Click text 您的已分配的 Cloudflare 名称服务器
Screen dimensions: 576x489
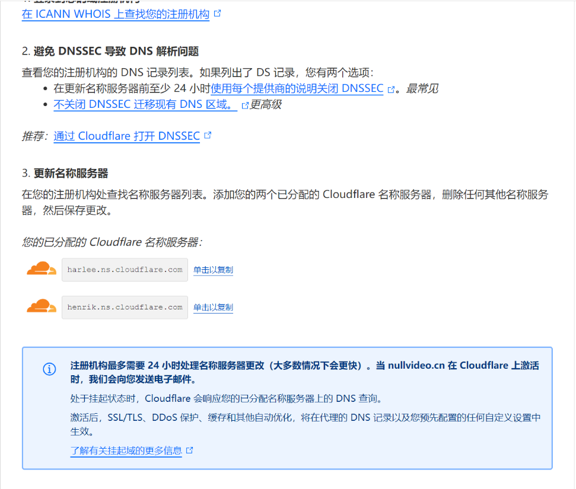[x=112, y=242]
